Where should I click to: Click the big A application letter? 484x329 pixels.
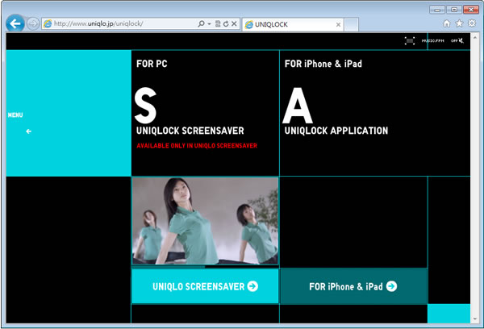point(298,106)
